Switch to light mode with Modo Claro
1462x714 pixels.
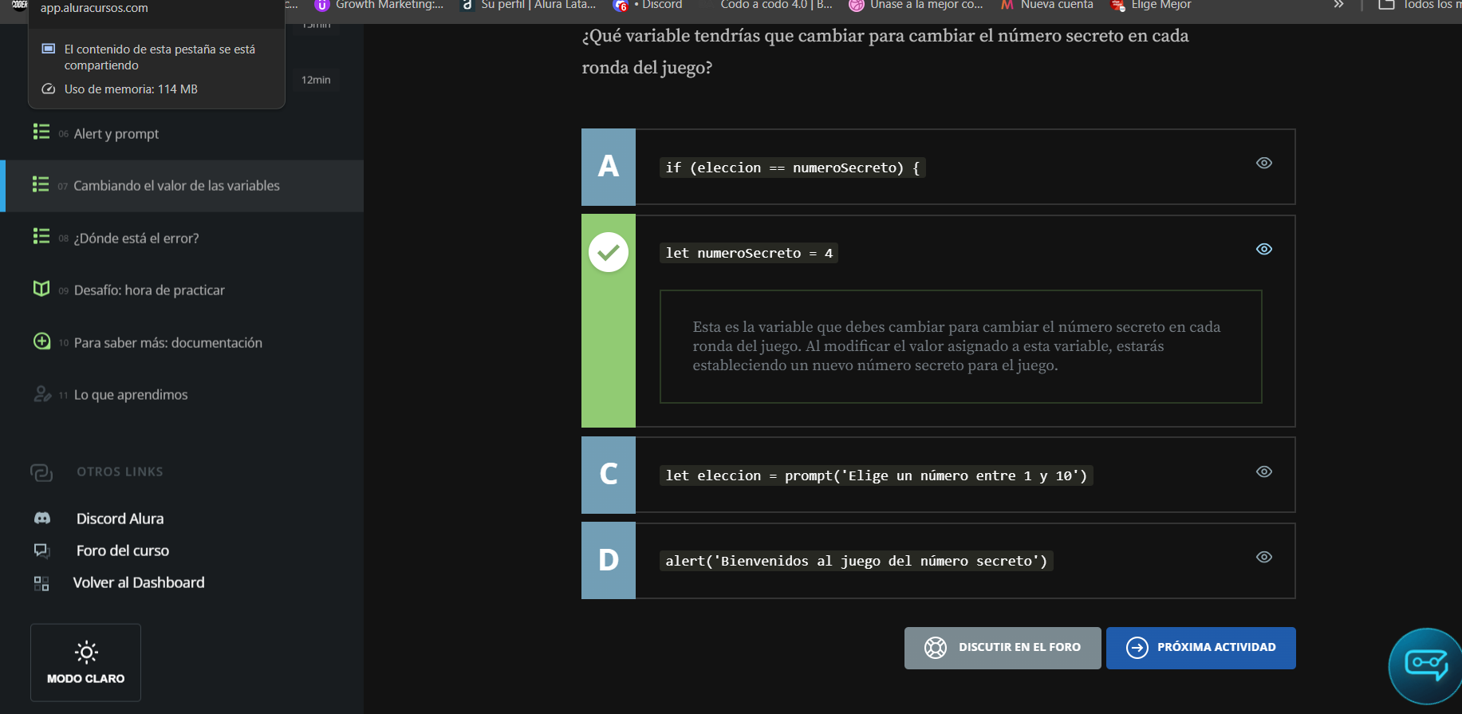pyautogui.click(x=86, y=662)
